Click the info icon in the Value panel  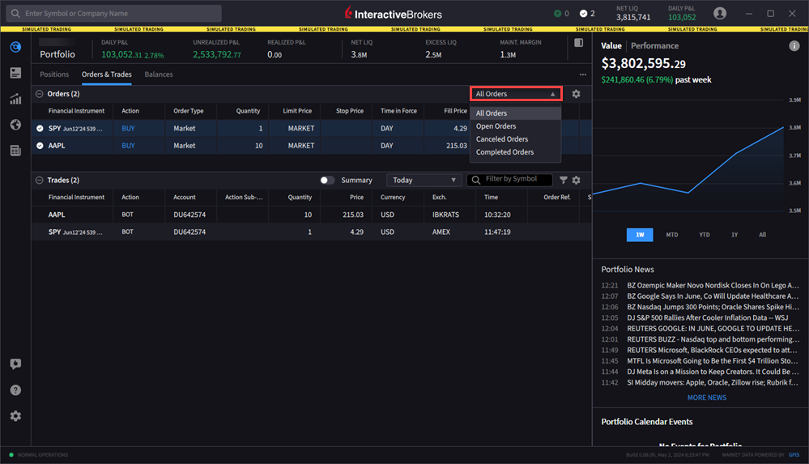pos(794,46)
